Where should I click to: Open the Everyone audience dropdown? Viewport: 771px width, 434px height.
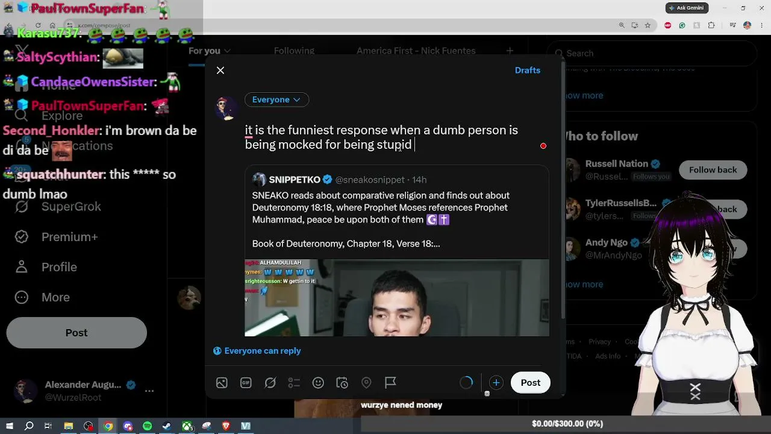point(276,99)
